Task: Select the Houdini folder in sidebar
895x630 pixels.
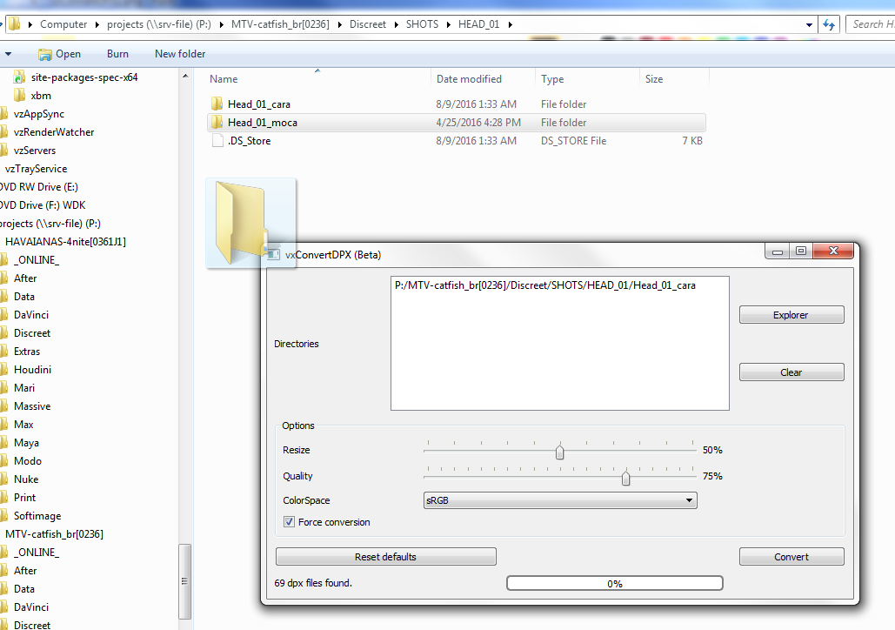Action: coord(32,370)
